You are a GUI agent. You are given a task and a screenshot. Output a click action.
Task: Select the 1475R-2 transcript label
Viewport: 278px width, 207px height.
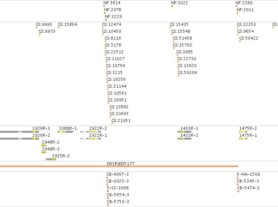point(248,129)
